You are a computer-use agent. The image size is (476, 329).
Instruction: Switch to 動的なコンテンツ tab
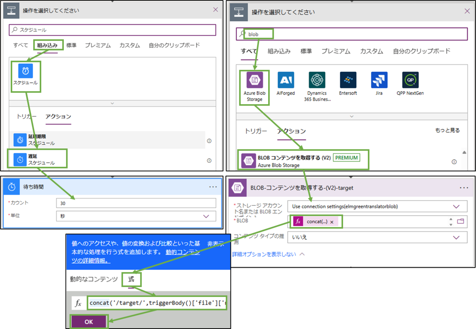pyautogui.click(x=94, y=279)
